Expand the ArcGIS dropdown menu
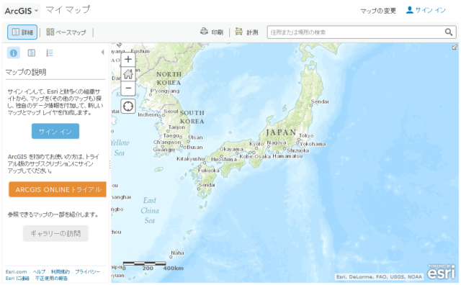This screenshot has width=461, height=285. pyautogui.click(x=22, y=11)
